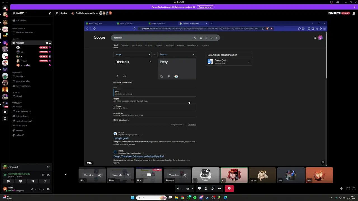Screen dimensions: 358x201
Task: Collapse the whitelist category
Action: [x=17, y=103]
